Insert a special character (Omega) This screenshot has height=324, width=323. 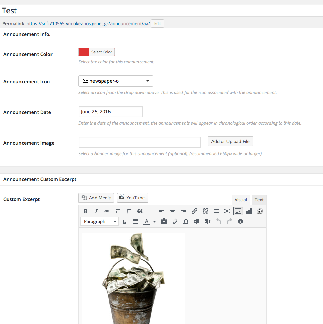[186, 221]
